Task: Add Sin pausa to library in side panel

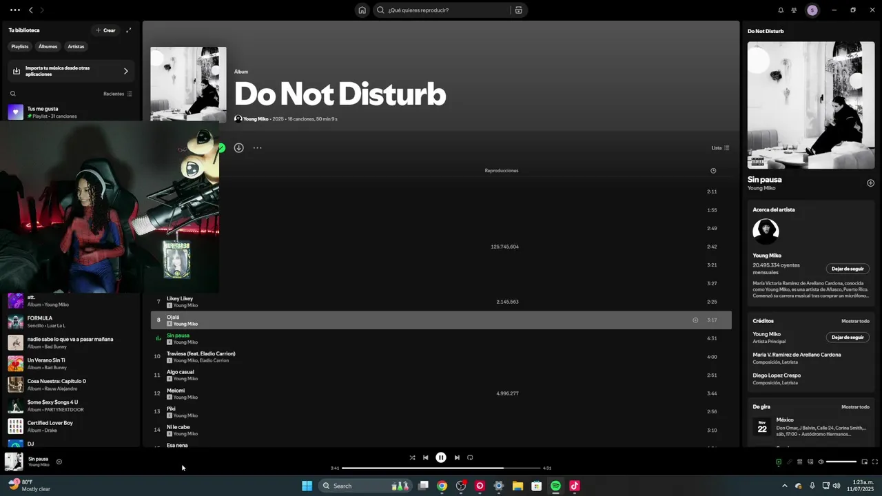Action: click(870, 183)
